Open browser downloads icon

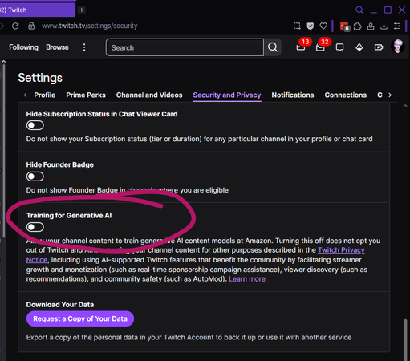click(384, 26)
